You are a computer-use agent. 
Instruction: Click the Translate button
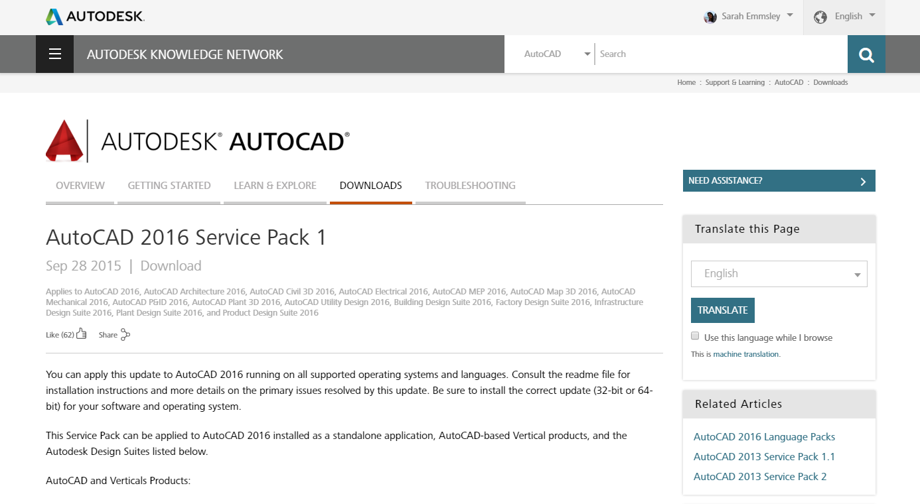tap(723, 310)
